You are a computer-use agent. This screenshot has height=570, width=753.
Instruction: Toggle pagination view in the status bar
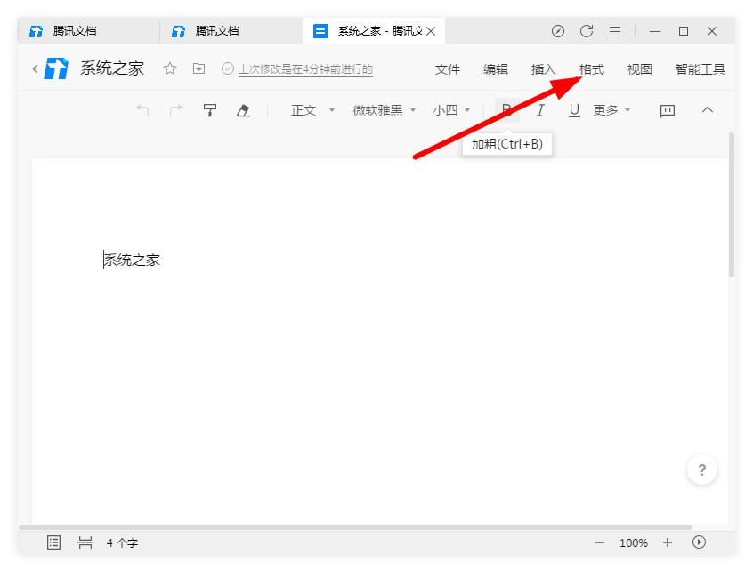(x=85, y=542)
